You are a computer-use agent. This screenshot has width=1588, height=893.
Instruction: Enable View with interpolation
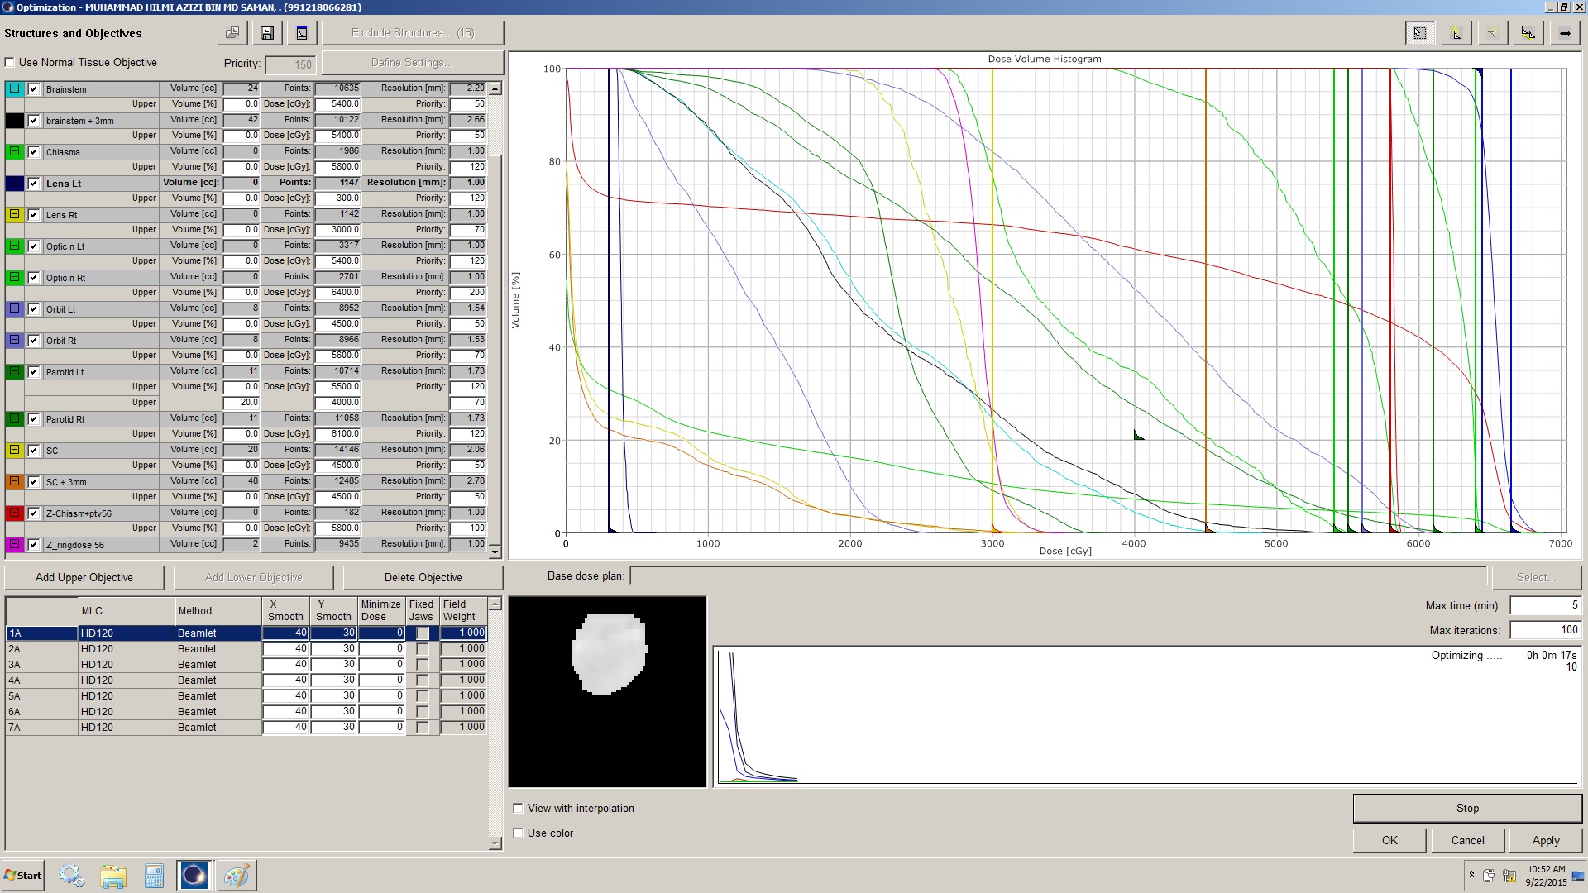(519, 809)
